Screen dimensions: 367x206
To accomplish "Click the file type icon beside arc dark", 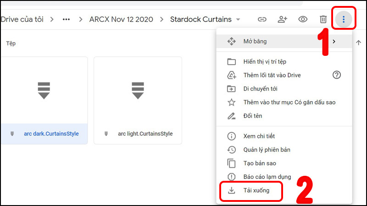I will (12, 134).
